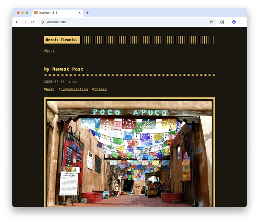View site information icon in address bar
The width and height of the screenshot is (259, 223).
[x=42, y=22]
